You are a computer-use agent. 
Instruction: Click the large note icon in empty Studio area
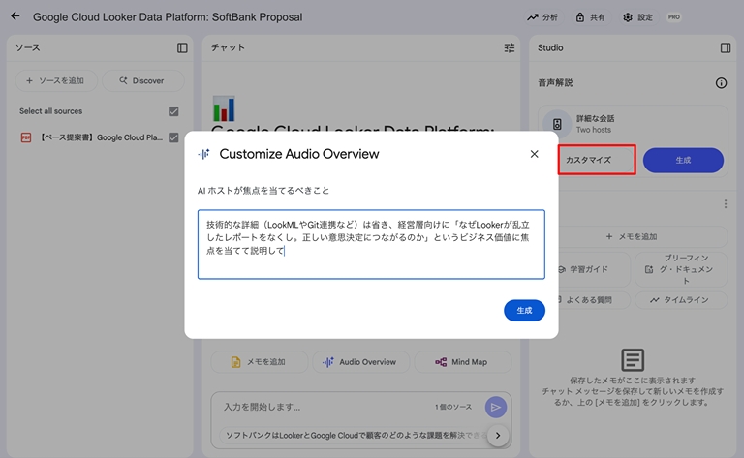[633, 360]
